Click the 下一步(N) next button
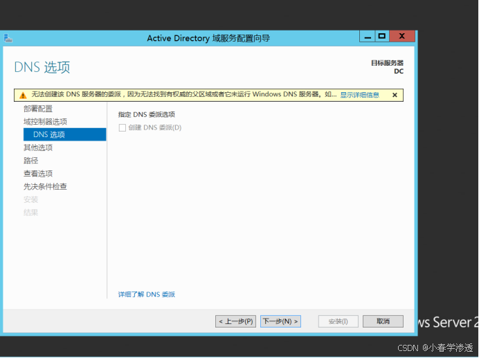Image resolution: width=479 pixels, height=358 pixels. [x=280, y=321]
